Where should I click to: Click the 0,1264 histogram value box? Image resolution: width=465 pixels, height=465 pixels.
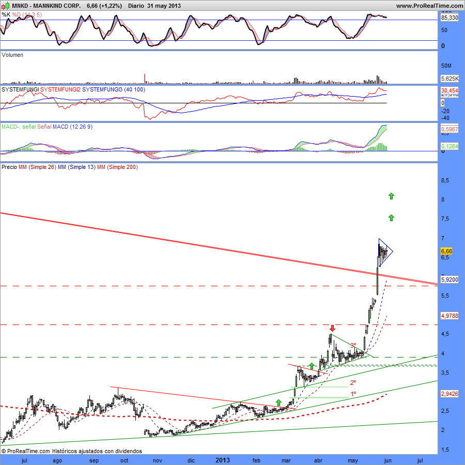(x=450, y=146)
